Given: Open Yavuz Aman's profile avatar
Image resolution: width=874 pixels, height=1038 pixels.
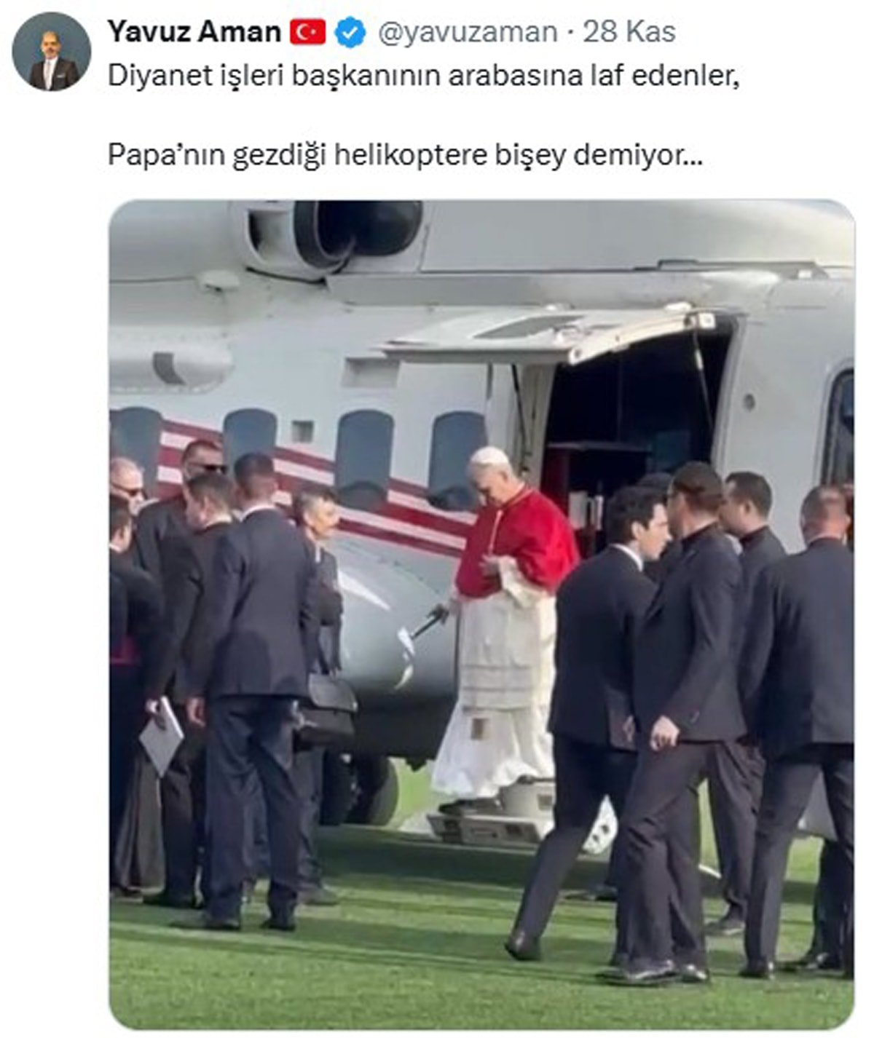Looking at the screenshot, I should [52, 51].
